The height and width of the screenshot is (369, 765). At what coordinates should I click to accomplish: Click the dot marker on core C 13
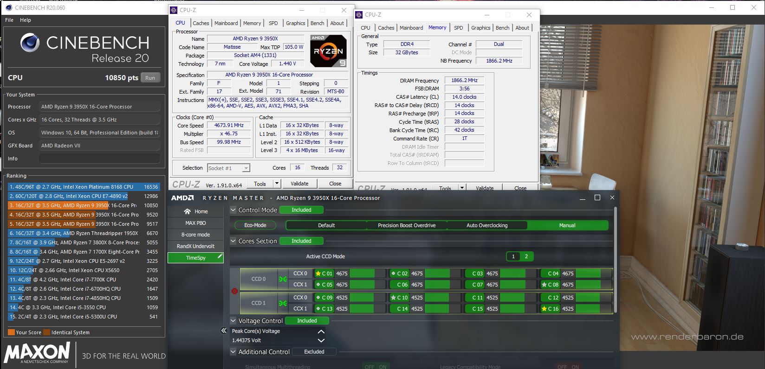coord(318,309)
